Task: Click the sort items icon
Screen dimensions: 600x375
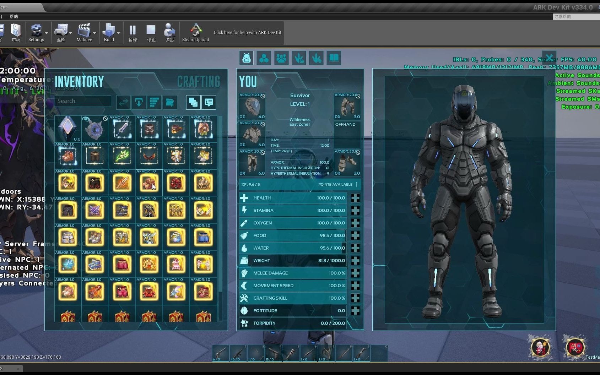Action: click(154, 102)
